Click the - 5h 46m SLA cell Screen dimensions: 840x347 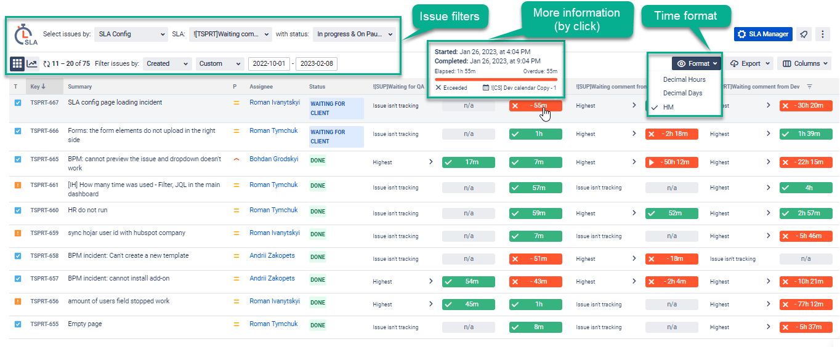pyautogui.click(x=806, y=236)
